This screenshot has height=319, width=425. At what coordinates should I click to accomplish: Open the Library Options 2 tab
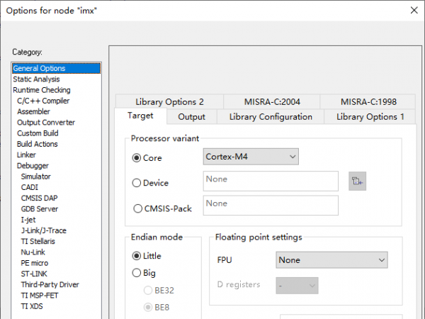coord(169,101)
